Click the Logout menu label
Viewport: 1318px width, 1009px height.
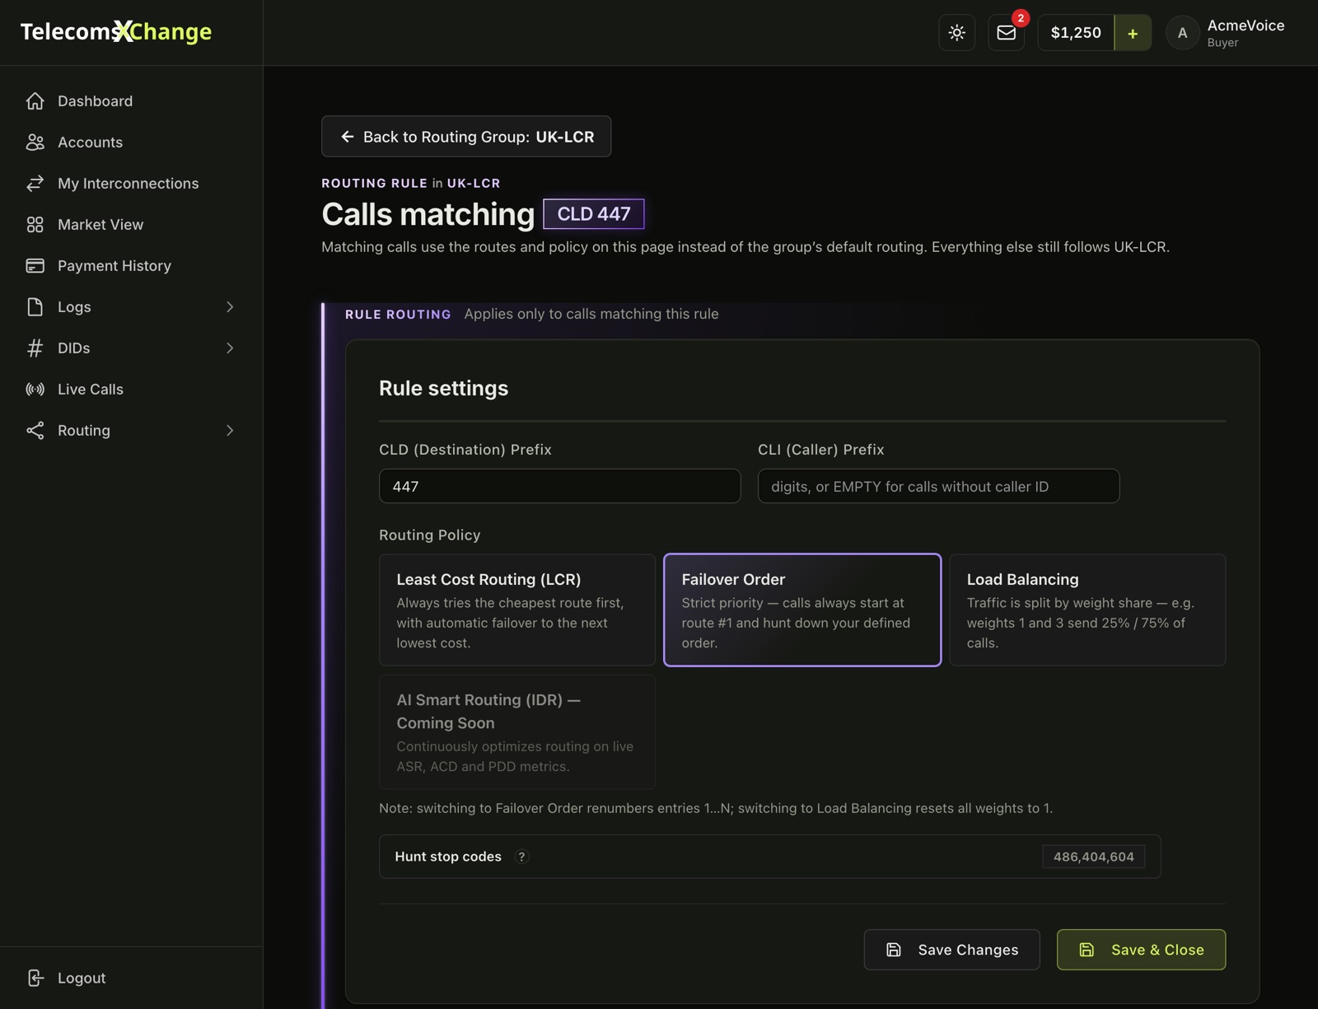point(82,978)
